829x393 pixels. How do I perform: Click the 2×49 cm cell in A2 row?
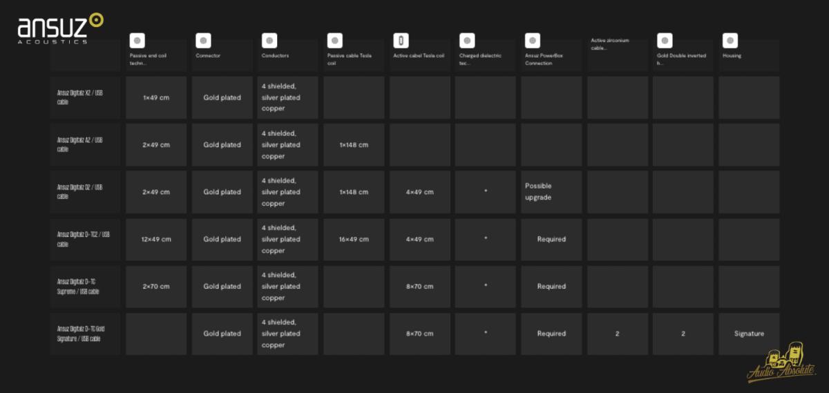point(156,145)
